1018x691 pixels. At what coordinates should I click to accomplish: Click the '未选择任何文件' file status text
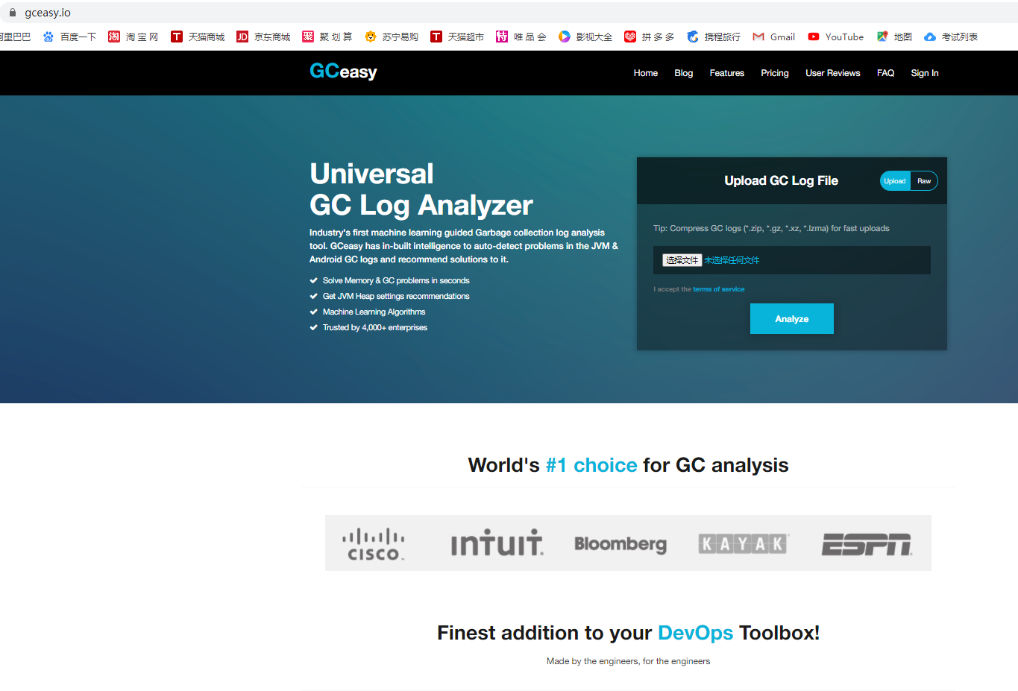732,260
